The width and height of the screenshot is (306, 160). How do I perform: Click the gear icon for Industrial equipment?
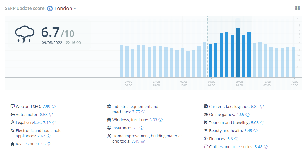coord(109,106)
